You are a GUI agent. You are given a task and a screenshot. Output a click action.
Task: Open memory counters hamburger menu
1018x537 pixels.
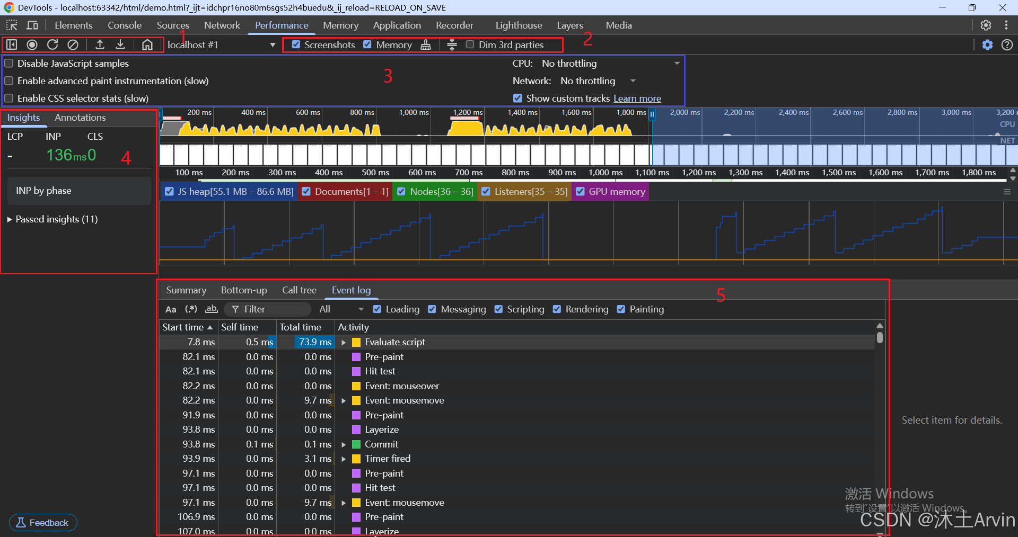(x=1007, y=192)
